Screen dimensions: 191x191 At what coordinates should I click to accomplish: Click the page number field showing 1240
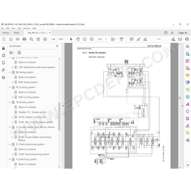[x=53, y=39]
